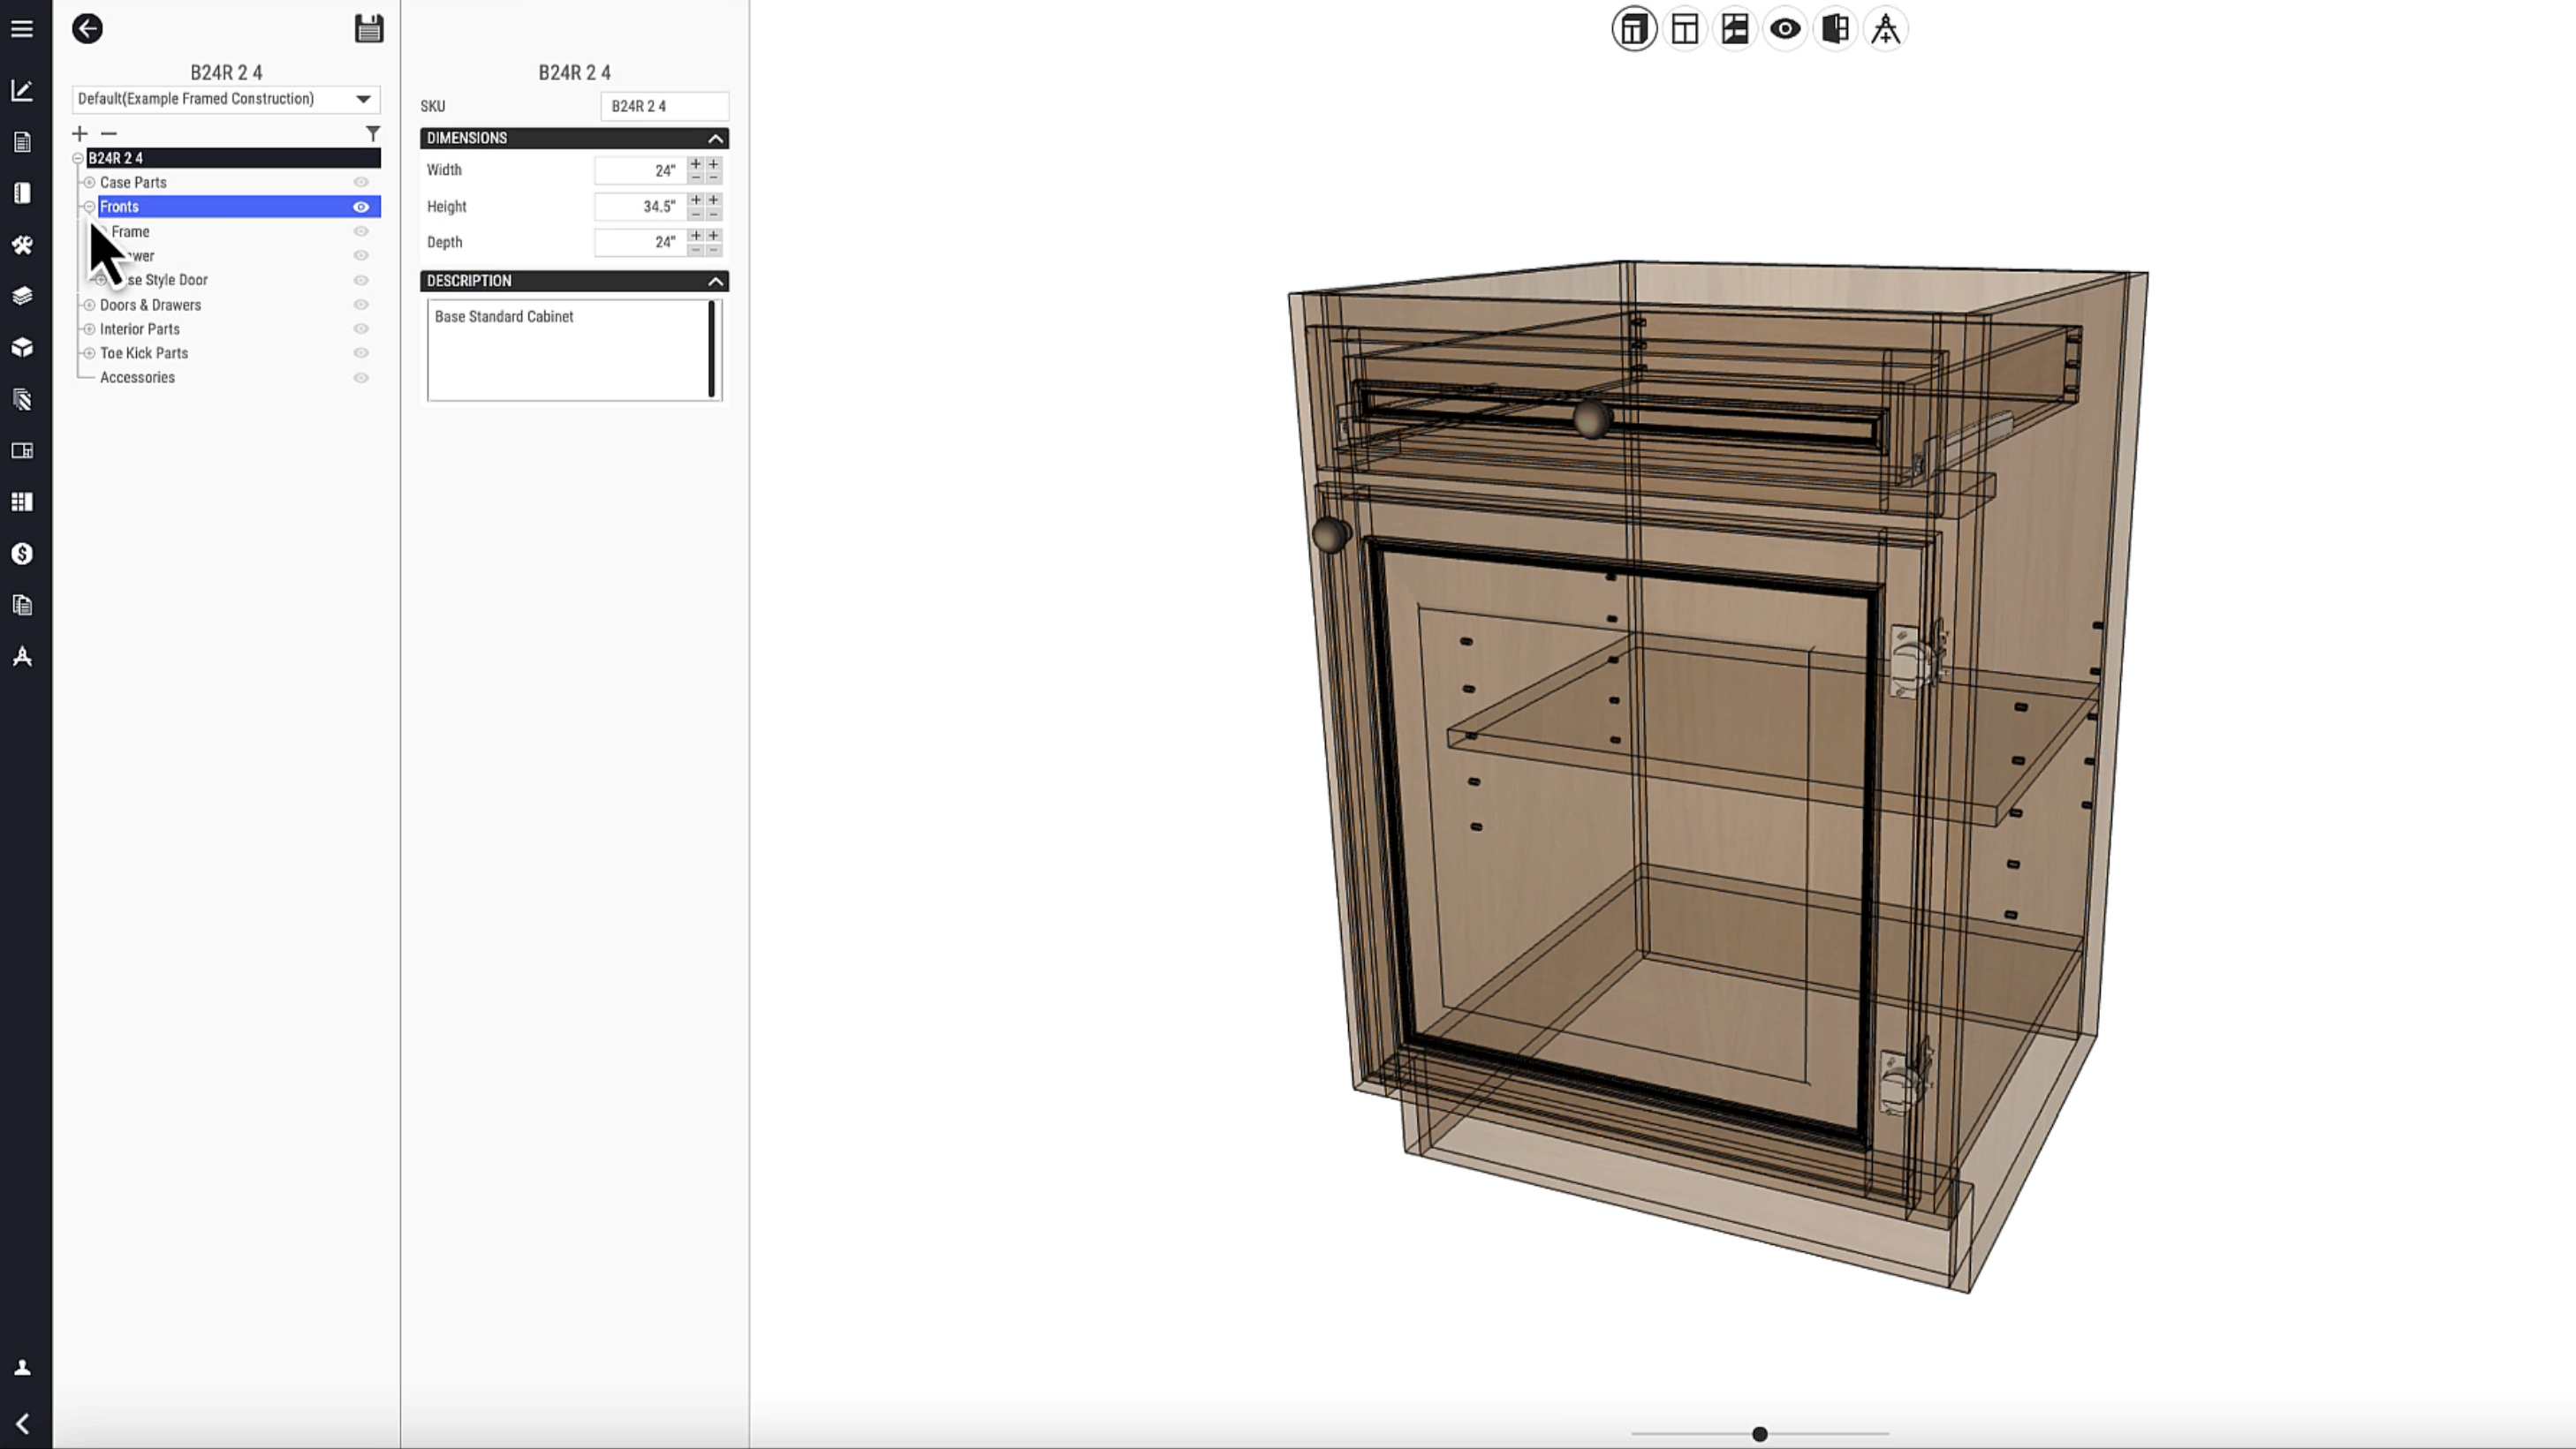This screenshot has width=2576, height=1449.
Task: Click the filter funnel icon above tree
Action: pos(372,133)
